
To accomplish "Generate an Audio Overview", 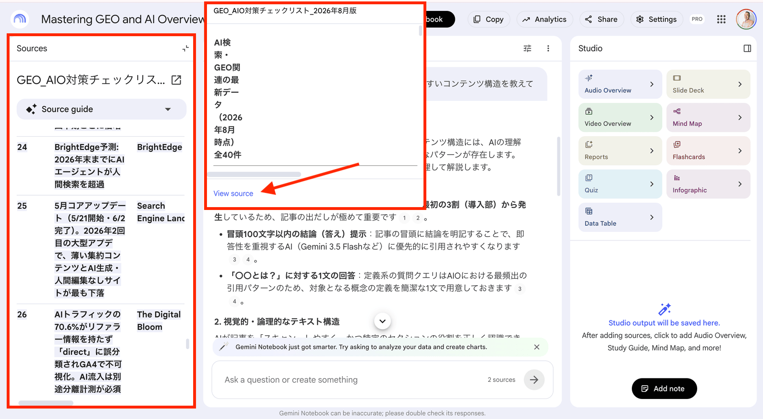I will click(620, 84).
